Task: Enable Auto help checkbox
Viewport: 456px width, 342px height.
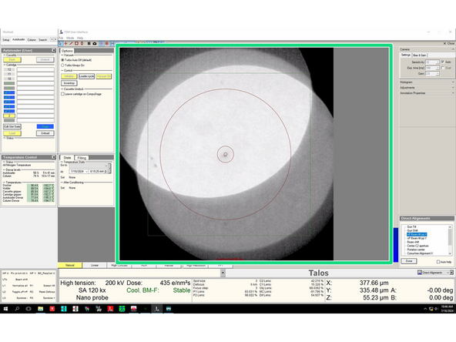Action: (x=438, y=262)
